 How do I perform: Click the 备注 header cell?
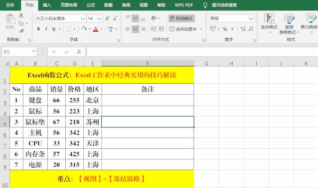[148, 89]
